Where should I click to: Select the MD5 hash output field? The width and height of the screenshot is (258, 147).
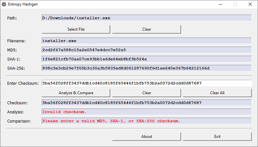146,50
